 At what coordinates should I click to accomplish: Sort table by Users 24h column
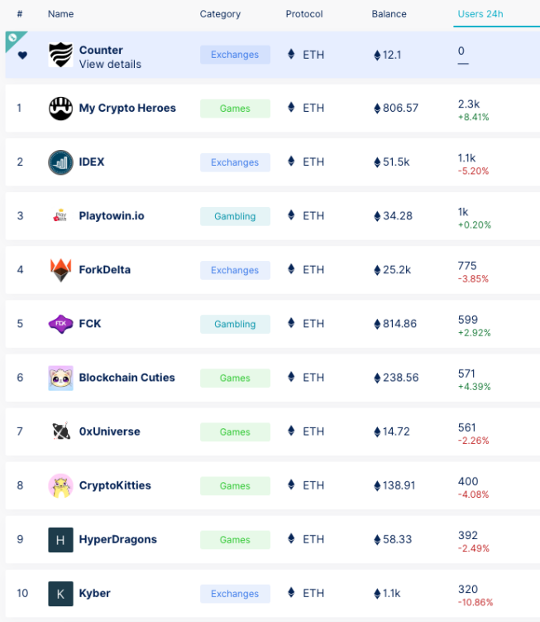[480, 14]
